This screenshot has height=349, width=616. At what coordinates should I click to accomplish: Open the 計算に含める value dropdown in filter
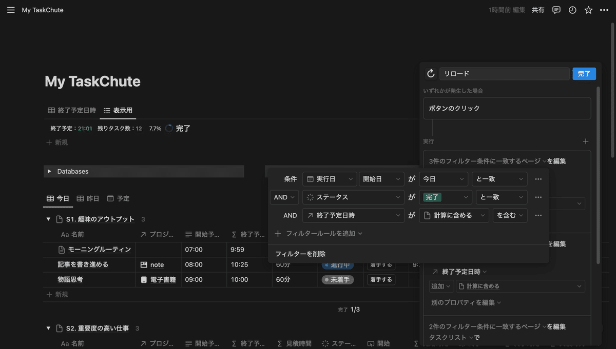click(x=453, y=215)
